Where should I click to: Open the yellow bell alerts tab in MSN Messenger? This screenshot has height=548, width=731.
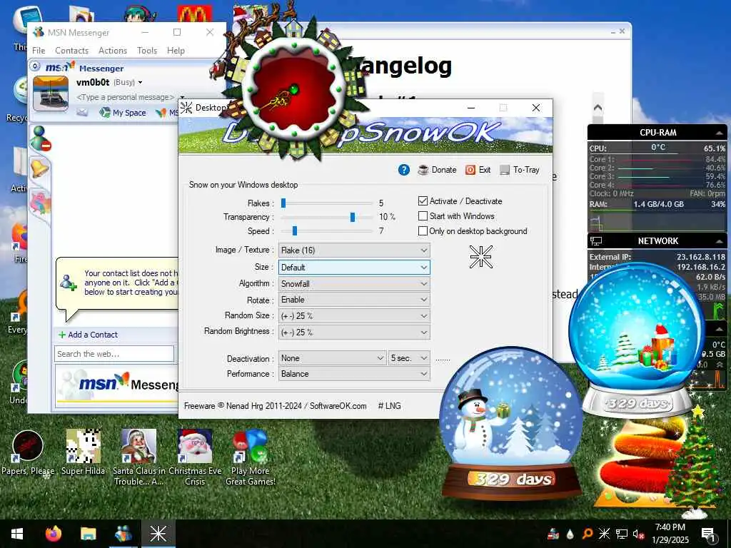coord(39,167)
